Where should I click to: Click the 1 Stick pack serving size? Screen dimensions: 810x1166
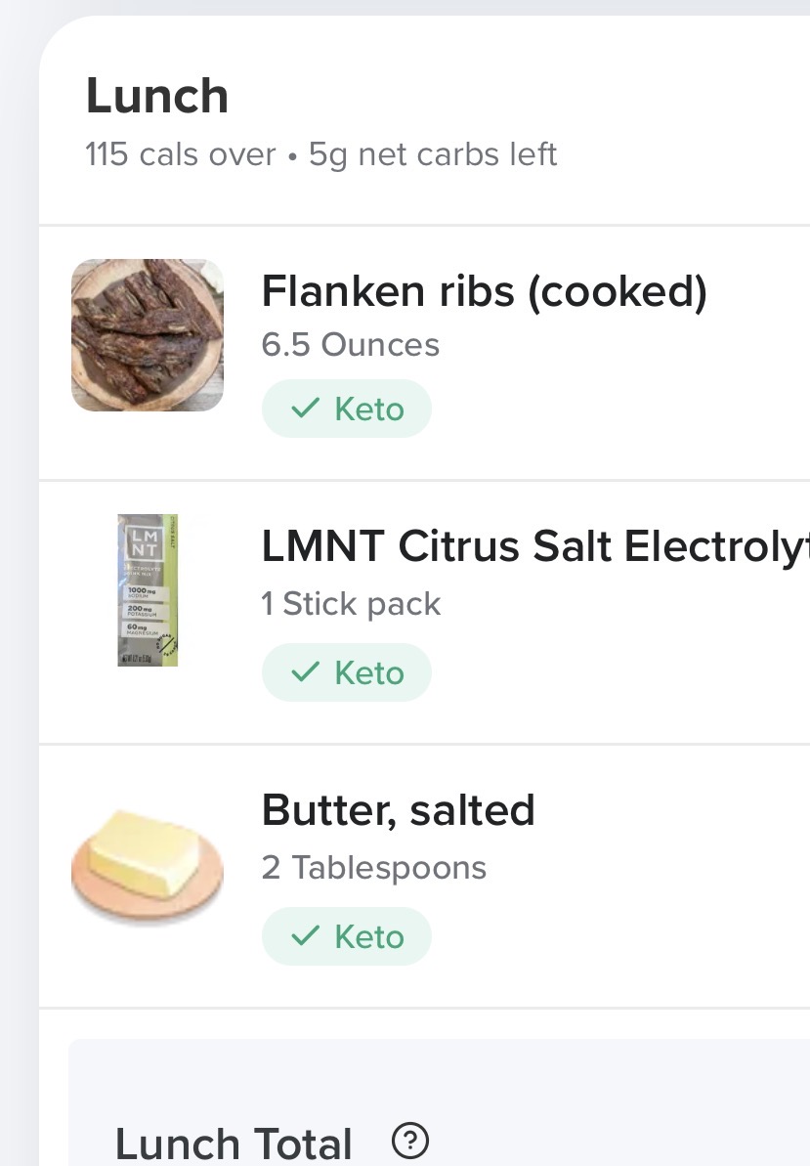click(x=351, y=605)
